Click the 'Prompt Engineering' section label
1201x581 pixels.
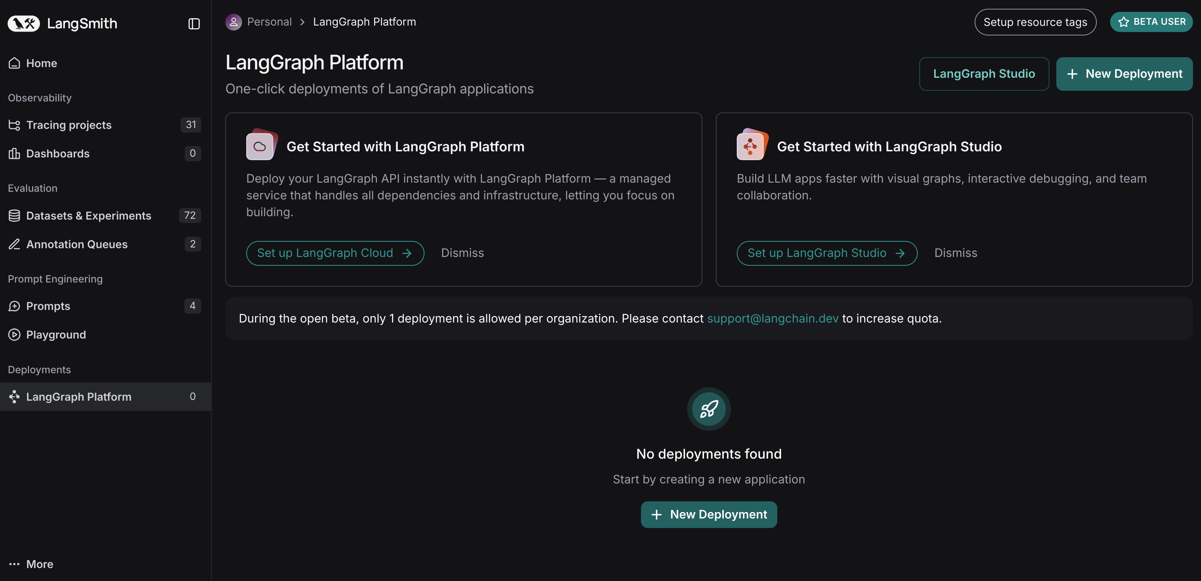[55, 279]
